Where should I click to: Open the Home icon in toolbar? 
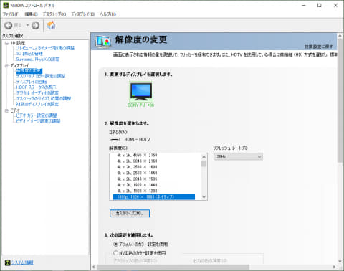click(51, 25)
